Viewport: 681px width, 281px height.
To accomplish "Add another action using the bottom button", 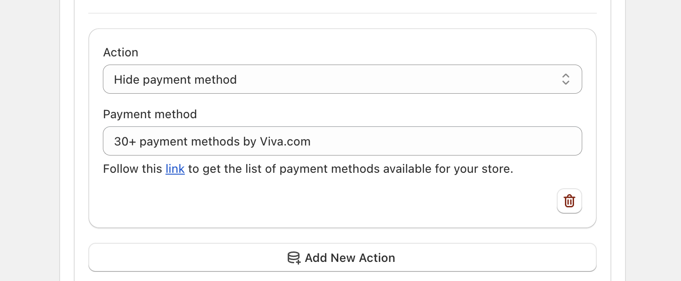I will [342, 257].
